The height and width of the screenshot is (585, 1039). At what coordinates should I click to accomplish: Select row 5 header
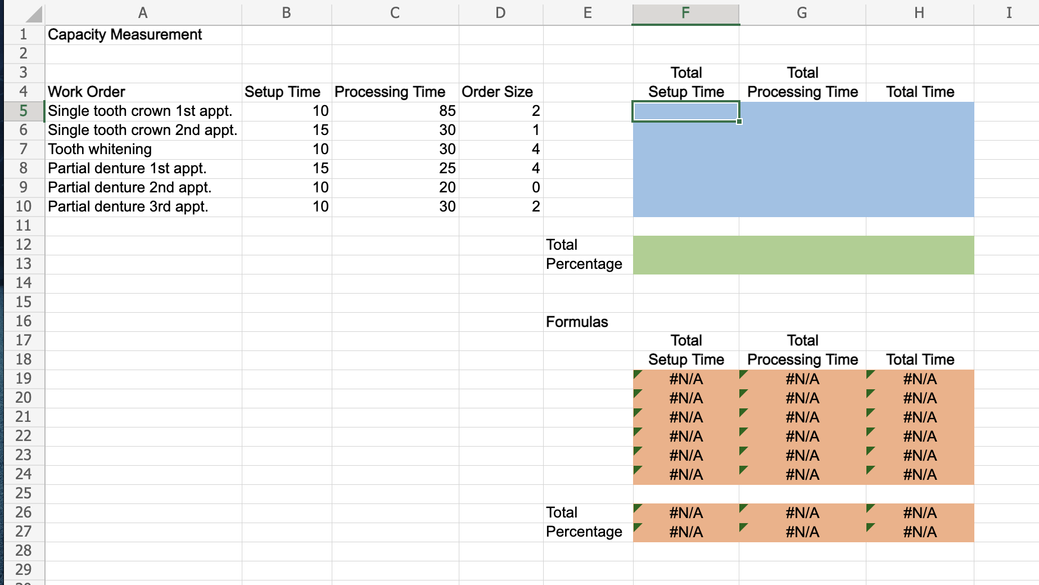point(24,111)
